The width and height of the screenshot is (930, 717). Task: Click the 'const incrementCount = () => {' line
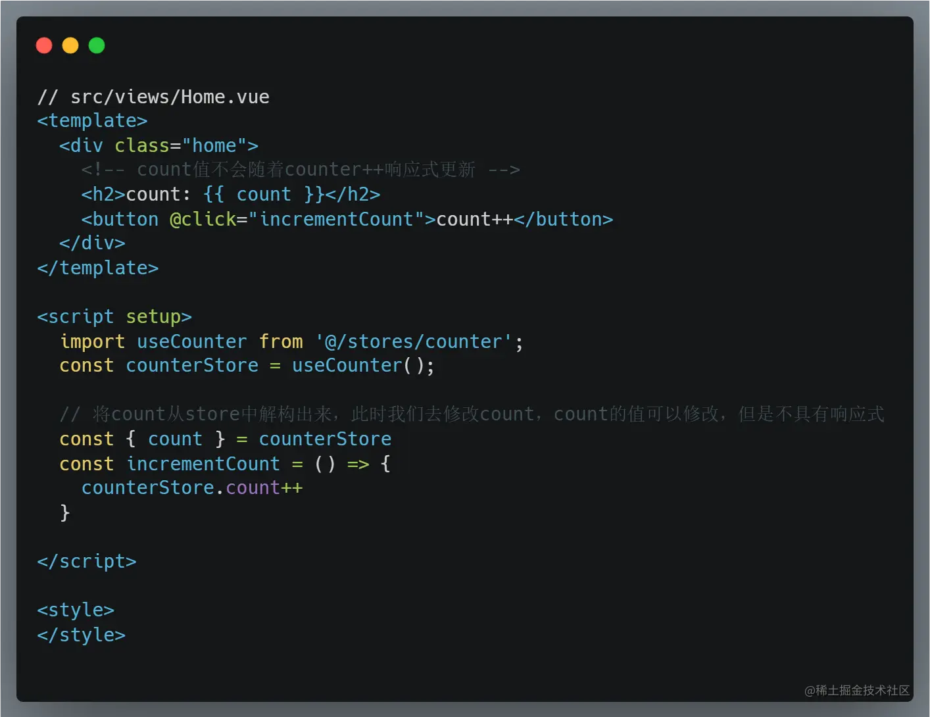[225, 464]
